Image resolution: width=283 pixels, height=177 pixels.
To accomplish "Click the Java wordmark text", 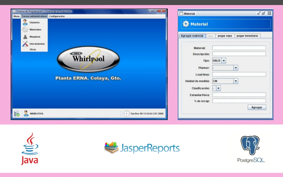I will [30, 160].
